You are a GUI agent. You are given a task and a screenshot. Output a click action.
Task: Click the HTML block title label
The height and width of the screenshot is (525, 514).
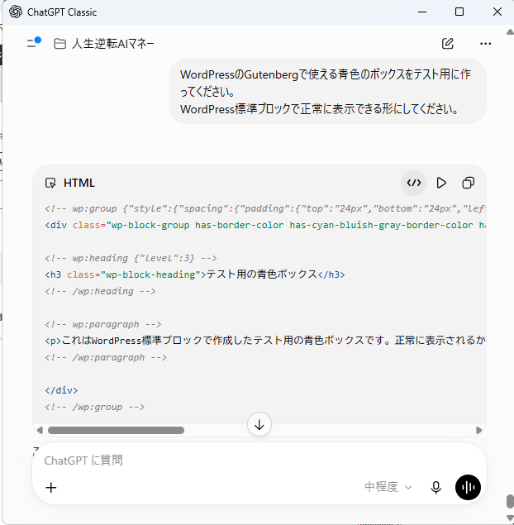pyautogui.click(x=79, y=183)
